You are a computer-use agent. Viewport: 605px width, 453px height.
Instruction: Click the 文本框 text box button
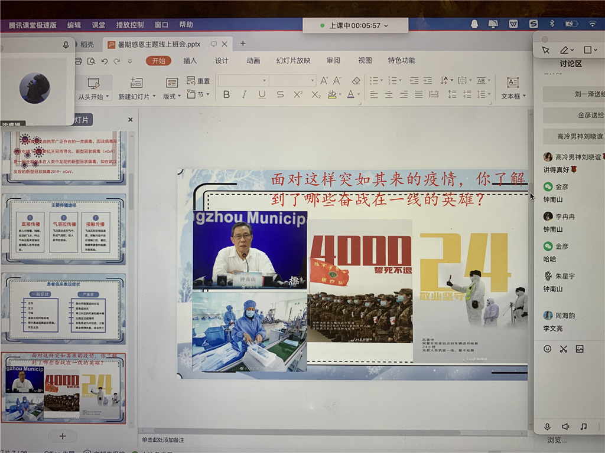(x=513, y=96)
